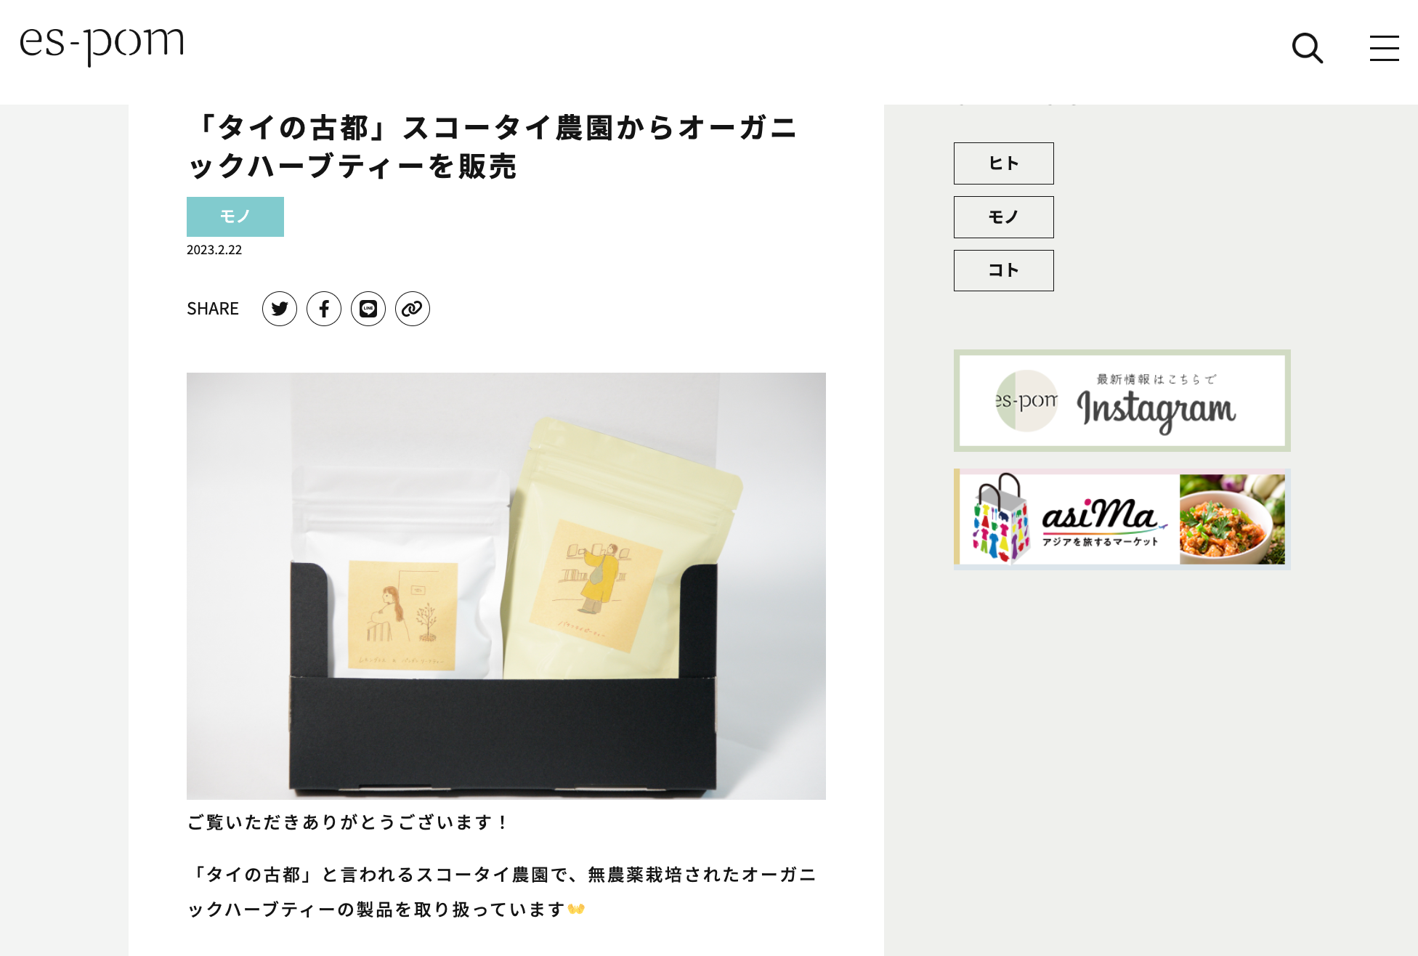Open the モノ sidebar category button
Screen dimensions: 1418x956
(x=1003, y=217)
